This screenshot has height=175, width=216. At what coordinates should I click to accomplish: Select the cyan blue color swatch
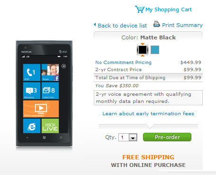[155, 50]
